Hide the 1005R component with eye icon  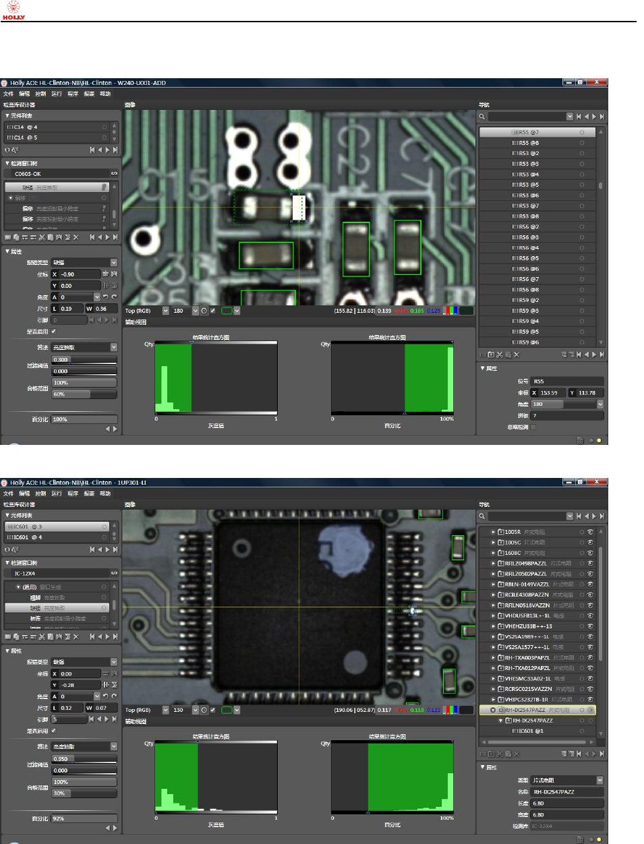pyautogui.click(x=590, y=532)
